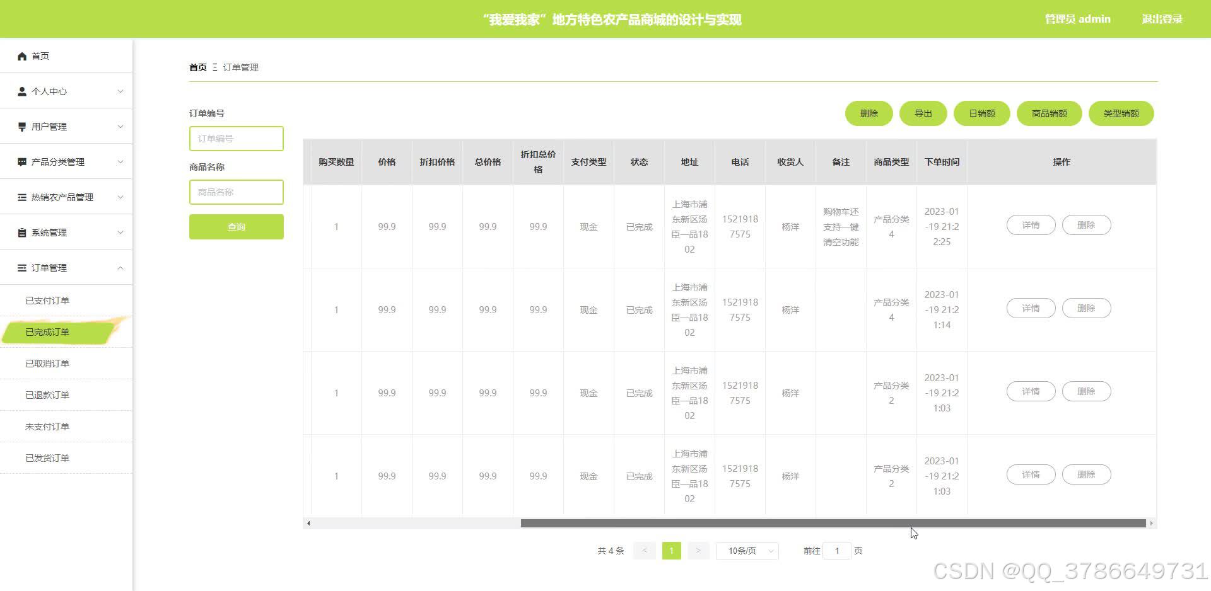1211x591 pixels.
Task: Click 首页 in the breadcrumb
Action: [198, 67]
